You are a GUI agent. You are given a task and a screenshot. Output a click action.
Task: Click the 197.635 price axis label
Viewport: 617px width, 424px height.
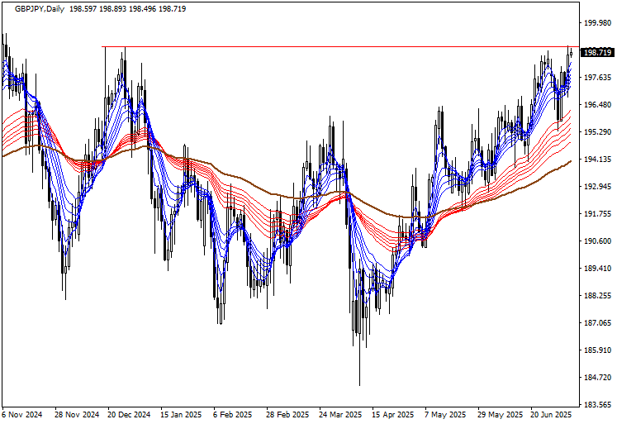[598, 78]
